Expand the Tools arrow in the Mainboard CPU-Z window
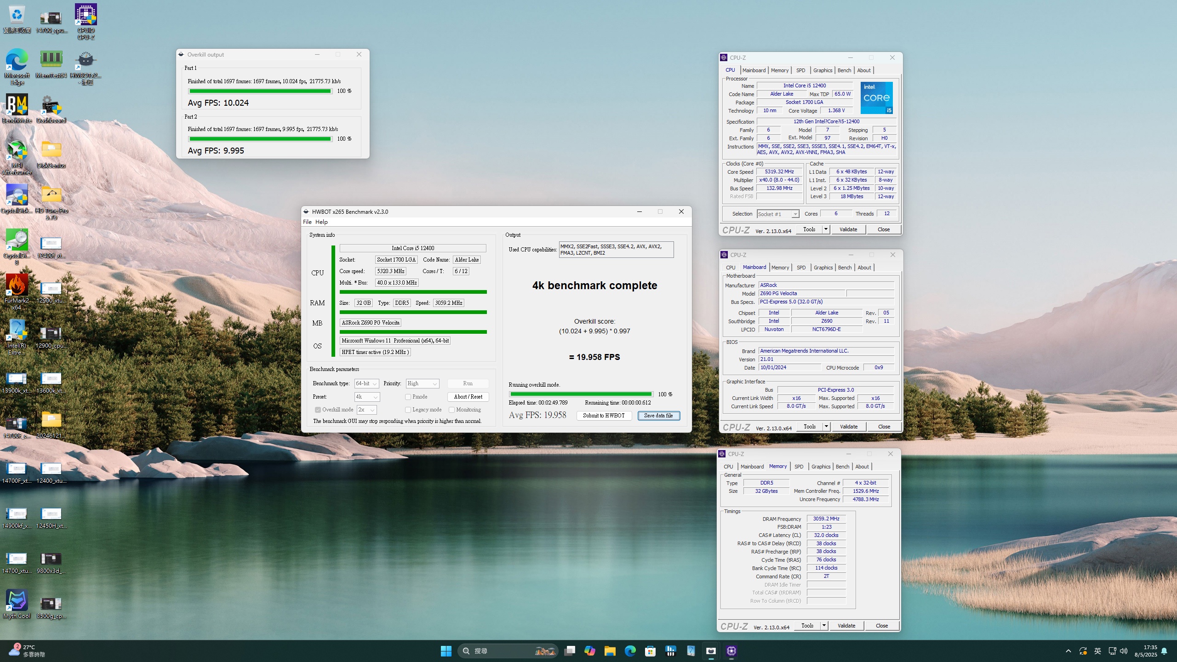The height and width of the screenshot is (662, 1177). coord(826,426)
